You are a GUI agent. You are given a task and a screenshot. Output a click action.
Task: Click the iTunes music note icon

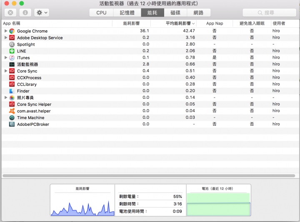pos(12,58)
